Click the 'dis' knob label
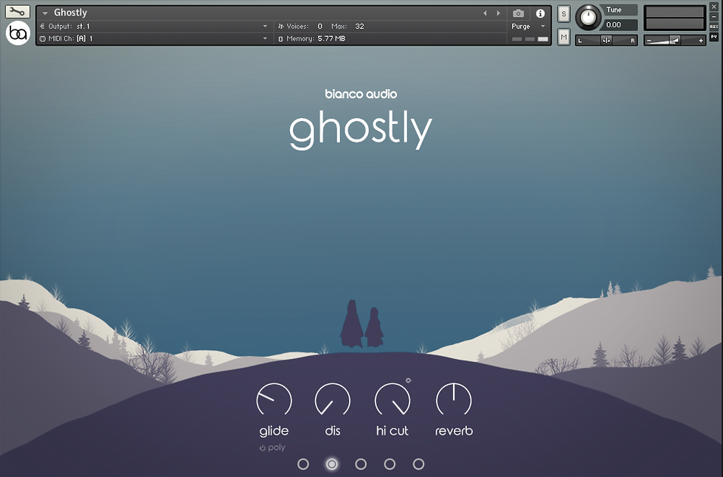This screenshot has width=723, height=477. click(333, 431)
